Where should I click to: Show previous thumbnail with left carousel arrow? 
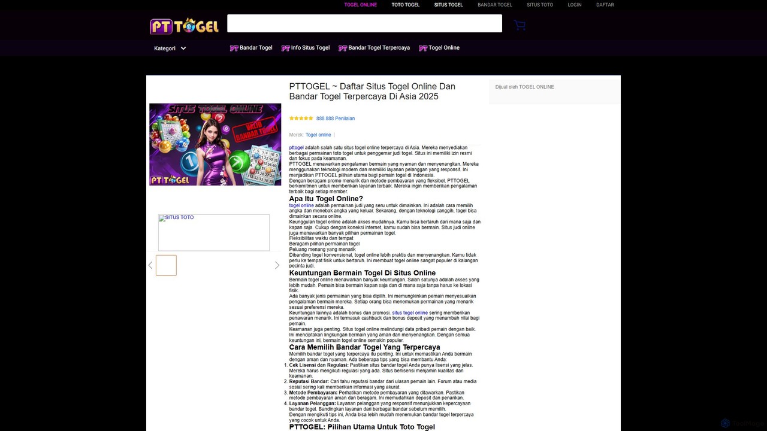click(x=150, y=265)
